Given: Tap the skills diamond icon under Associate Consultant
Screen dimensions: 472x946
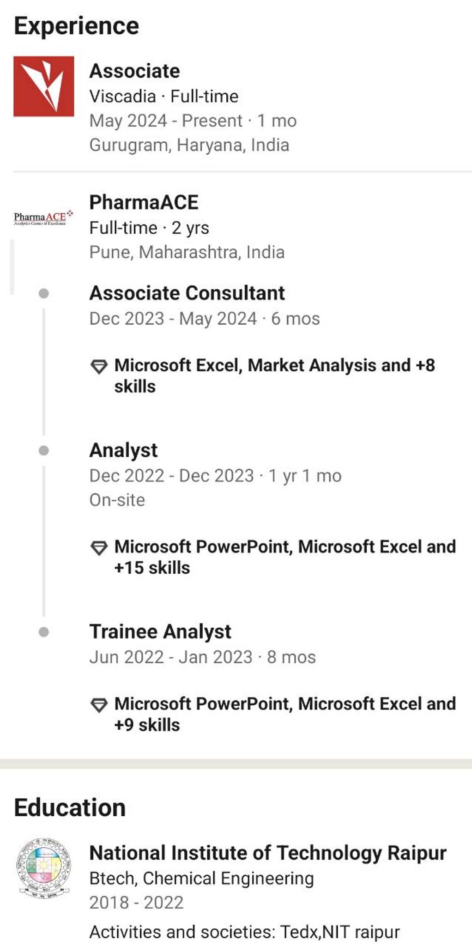Looking at the screenshot, I should click(99, 367).
